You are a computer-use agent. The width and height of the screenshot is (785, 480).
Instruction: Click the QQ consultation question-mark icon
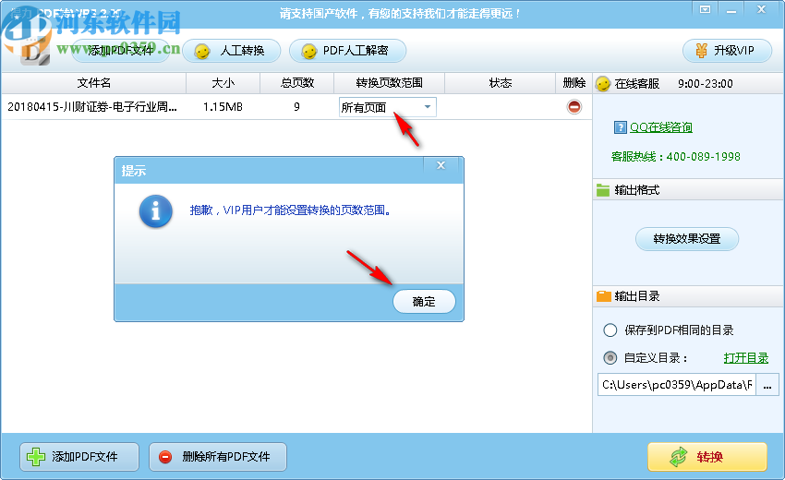pyautogui.click(x=620, y=127)
